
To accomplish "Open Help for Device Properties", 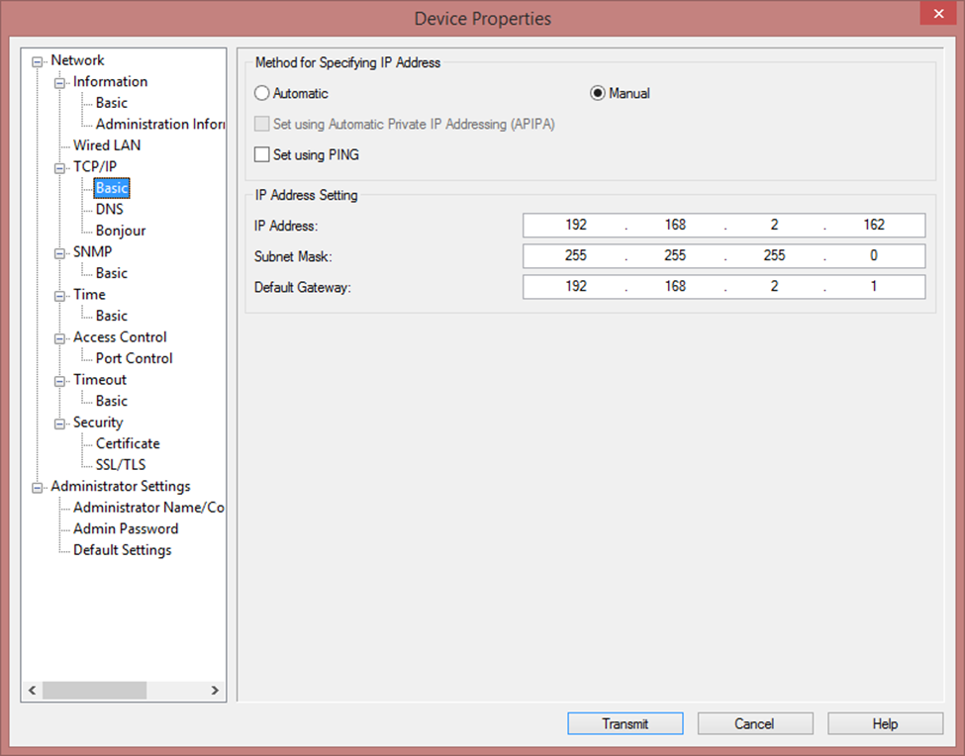I will point(885,723).
